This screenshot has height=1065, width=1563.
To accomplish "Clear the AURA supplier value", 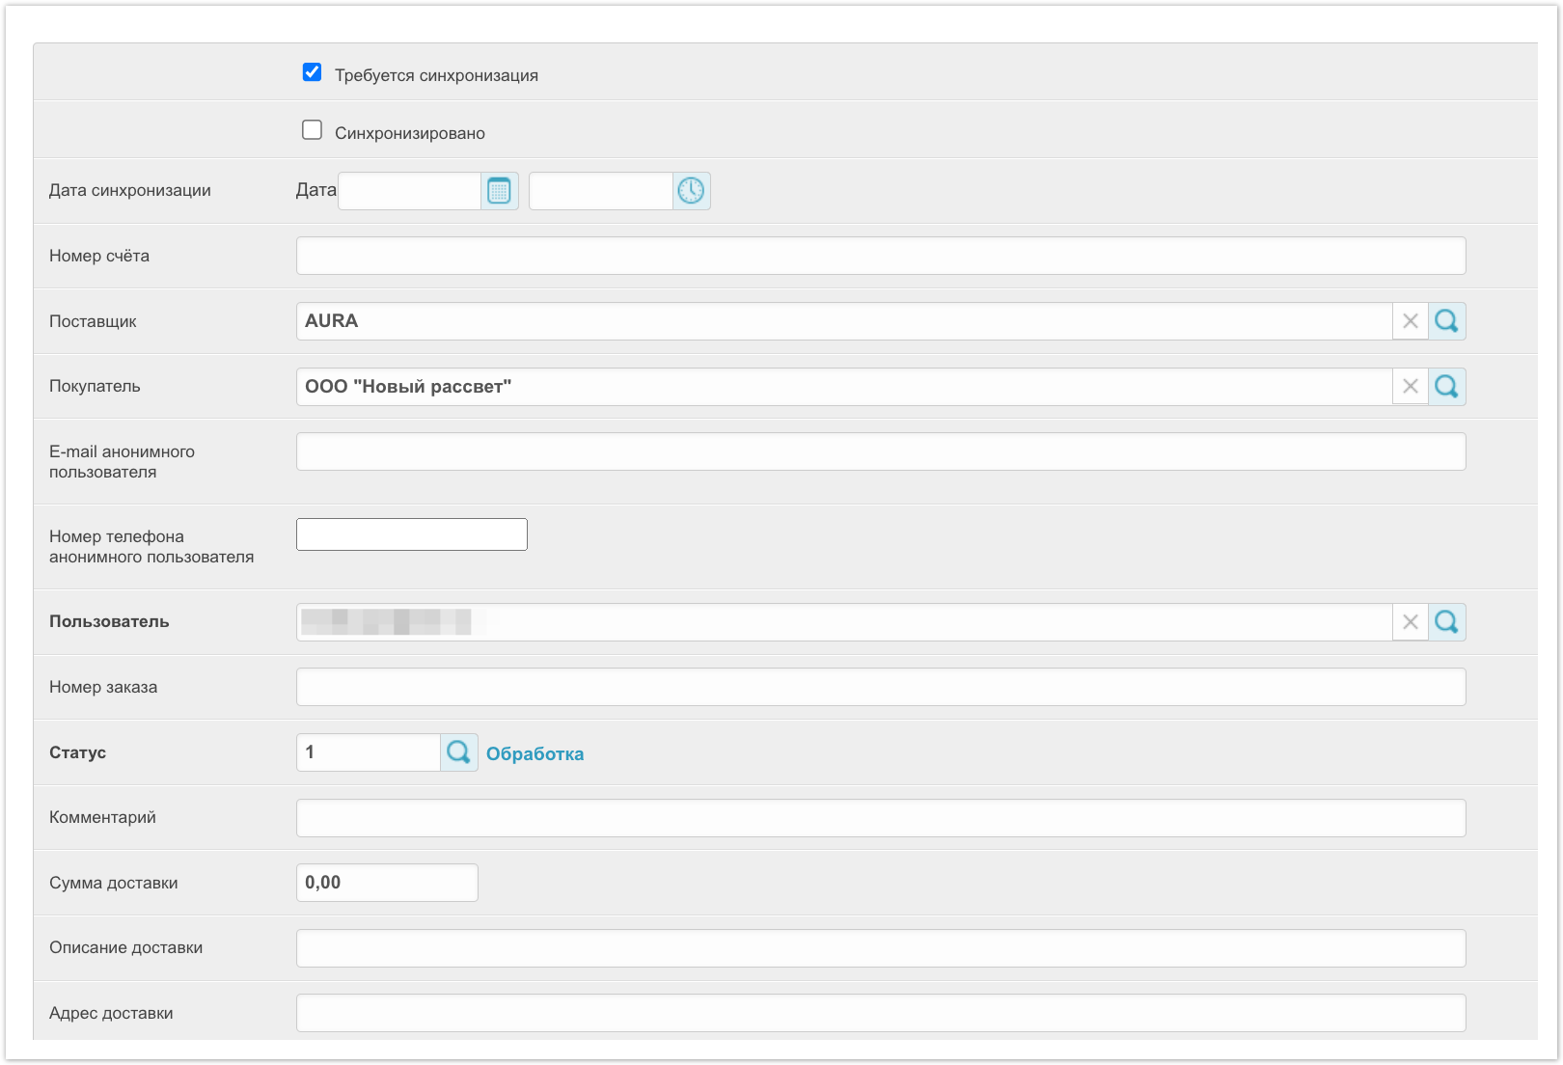I will click(1410, 321).
